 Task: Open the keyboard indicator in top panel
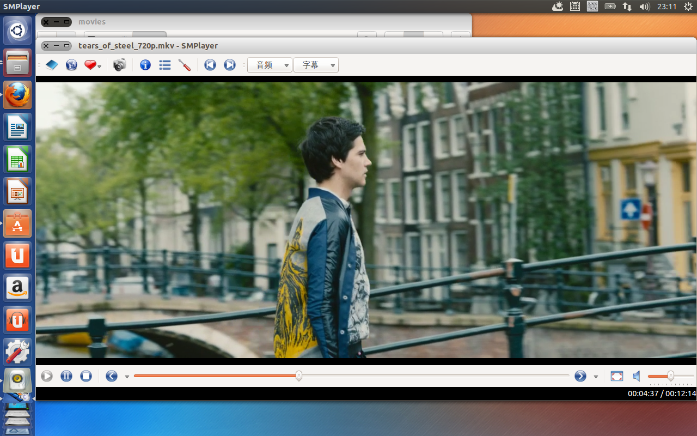tap(592, 7)
